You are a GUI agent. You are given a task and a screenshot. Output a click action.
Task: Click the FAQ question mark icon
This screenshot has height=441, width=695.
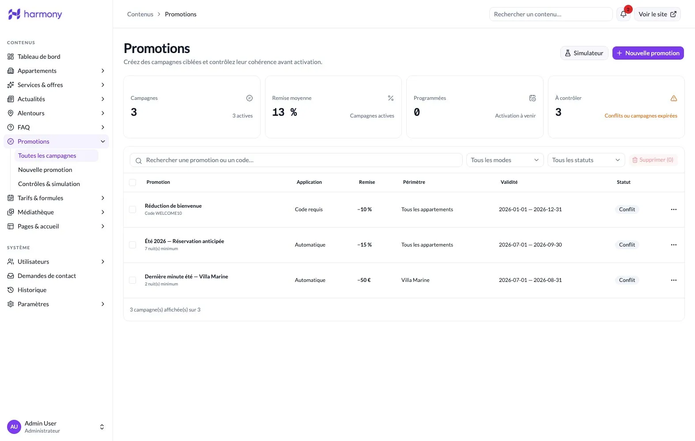tap(11, 127)
